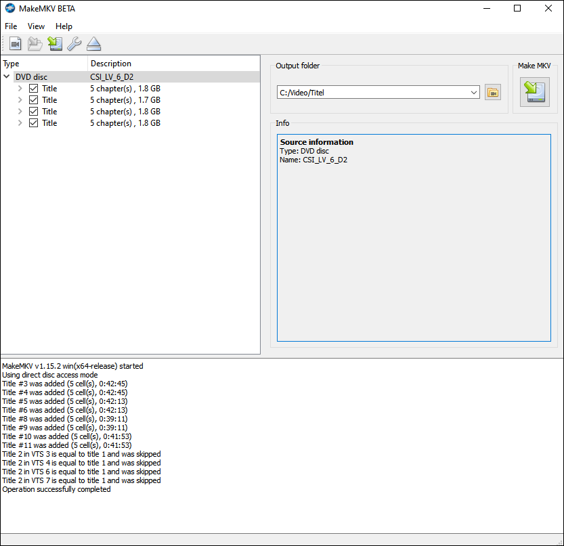Open the Help menu
564x546 pixels.
[64, 26]
